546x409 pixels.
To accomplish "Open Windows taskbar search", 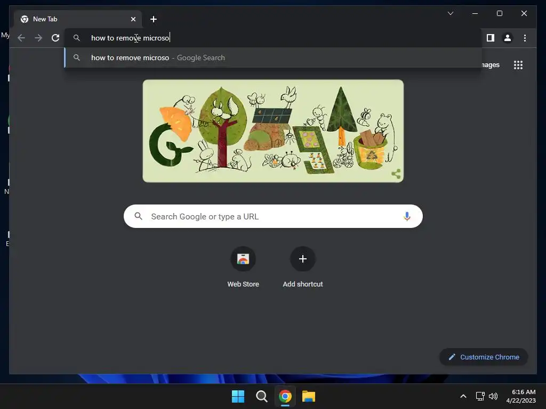I will coord(261,396).
